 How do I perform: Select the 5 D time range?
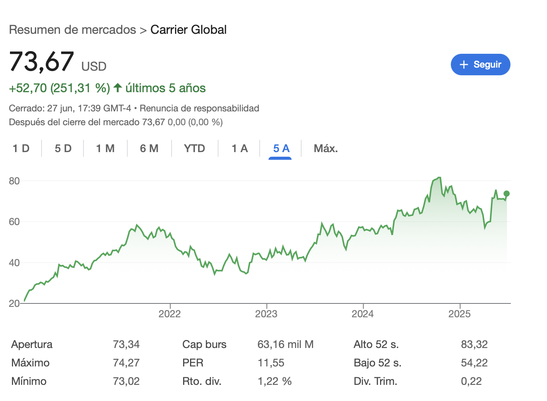tap(63, 148)
